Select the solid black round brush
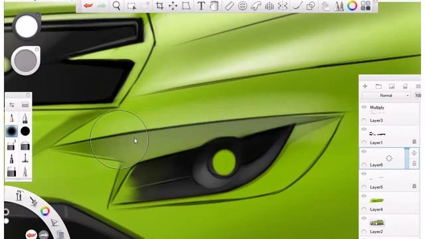Image resolution: width=425 pixels, height=239 pixels. click(x=25, y=131)
